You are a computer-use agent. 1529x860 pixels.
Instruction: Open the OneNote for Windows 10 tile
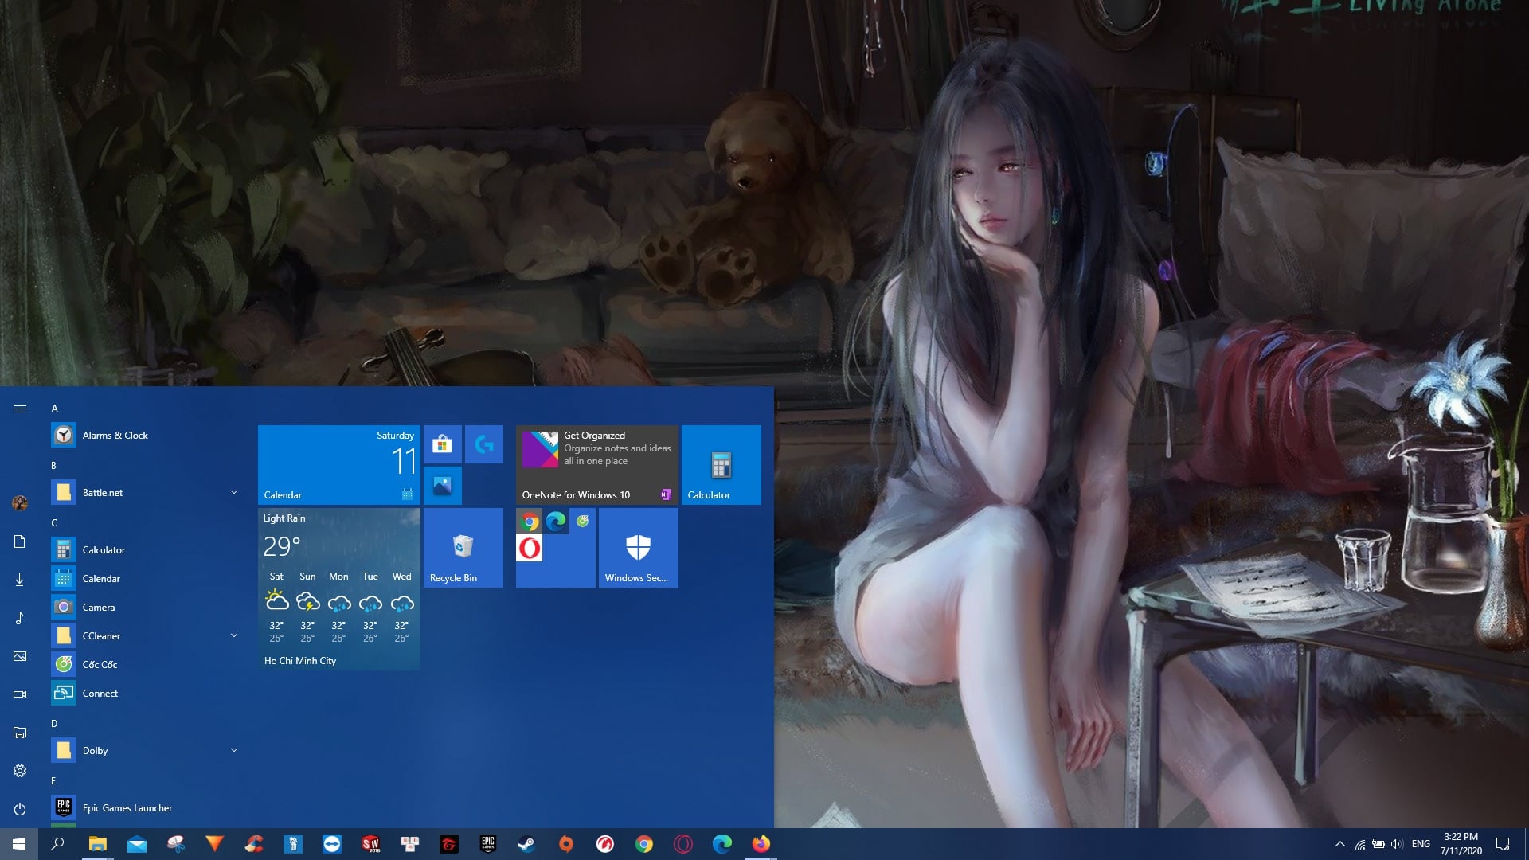click(x=597, y=465)
